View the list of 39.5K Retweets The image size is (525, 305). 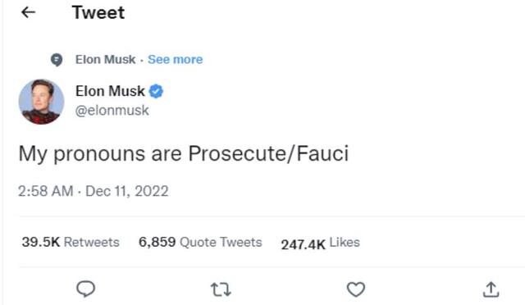pyautogui.click(x=71, y=242)
